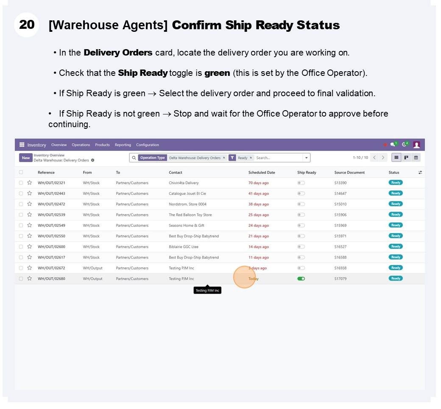
Task: Open the chat messages icon
Action: point(393,145)
